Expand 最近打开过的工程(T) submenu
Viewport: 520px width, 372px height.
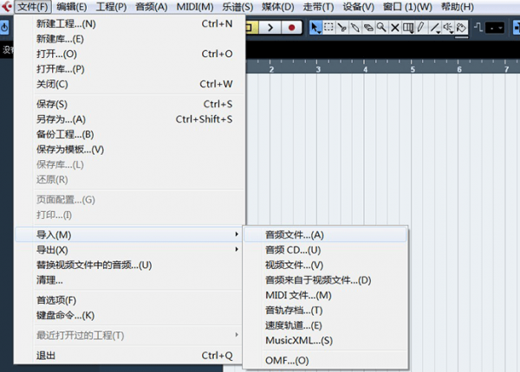click(130, 336)
